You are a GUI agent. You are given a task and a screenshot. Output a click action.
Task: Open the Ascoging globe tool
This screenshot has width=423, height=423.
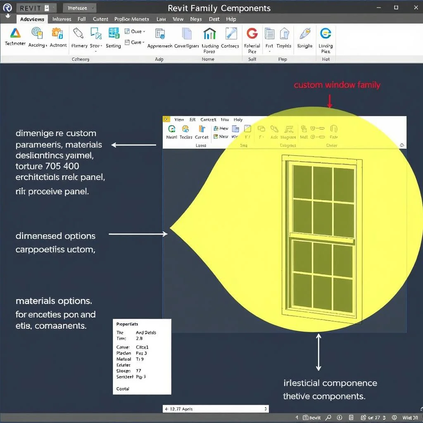(x=36, y=33)
